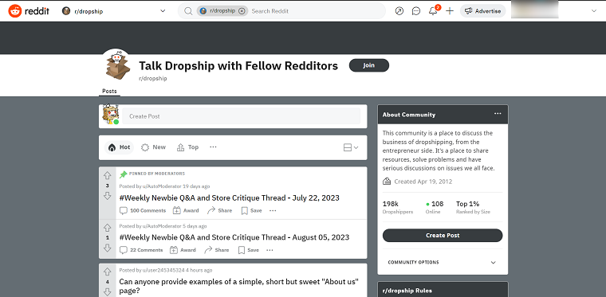
Task: Upvote the August 05 Weekly thread
Action: tap(108, 228)
